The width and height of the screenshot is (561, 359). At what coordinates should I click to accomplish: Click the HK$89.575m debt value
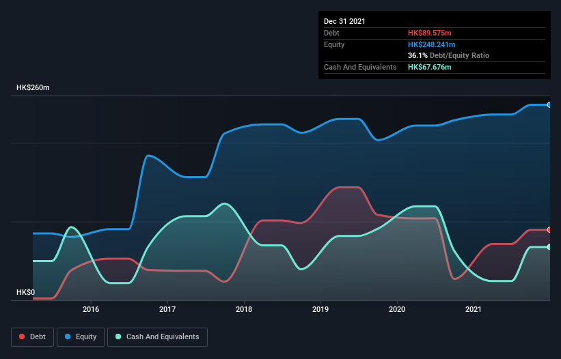429,33
